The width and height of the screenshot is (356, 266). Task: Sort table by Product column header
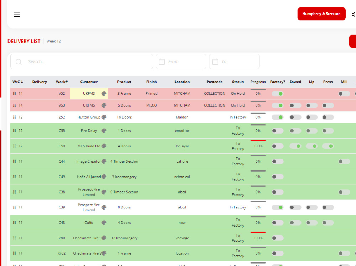(124, 82)
